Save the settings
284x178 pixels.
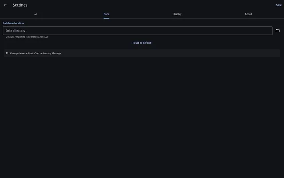(x=279, y=5)
